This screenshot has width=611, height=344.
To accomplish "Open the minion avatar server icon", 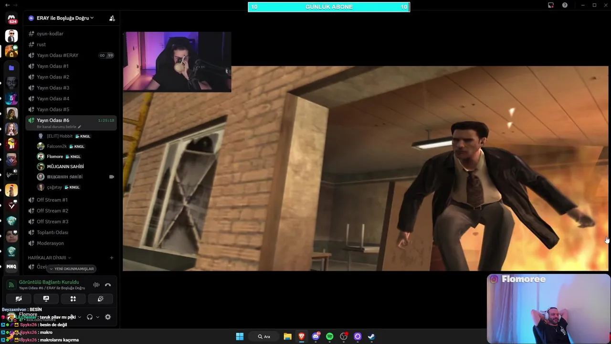I will coord(11,143).
